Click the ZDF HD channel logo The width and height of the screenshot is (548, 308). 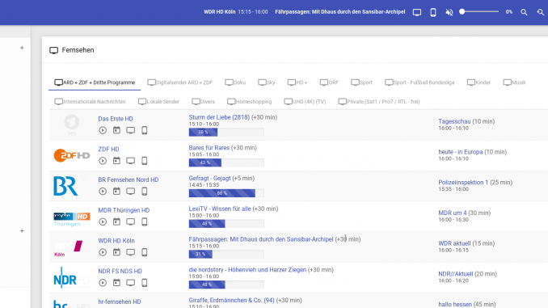click(x=72, y=155)
